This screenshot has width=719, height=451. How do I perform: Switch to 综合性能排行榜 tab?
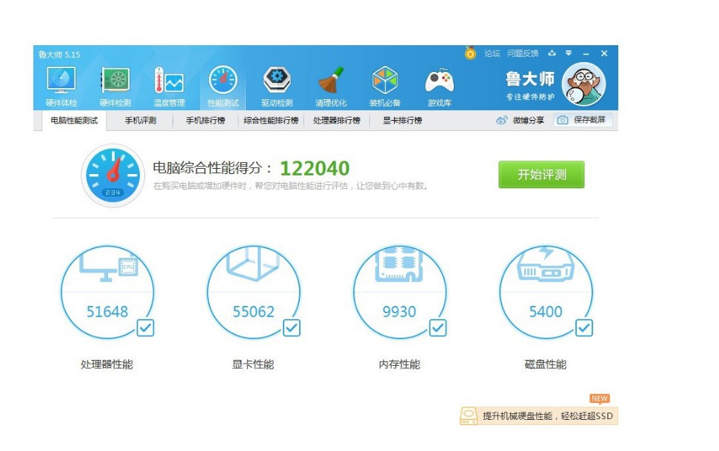(x=271, y=121)
